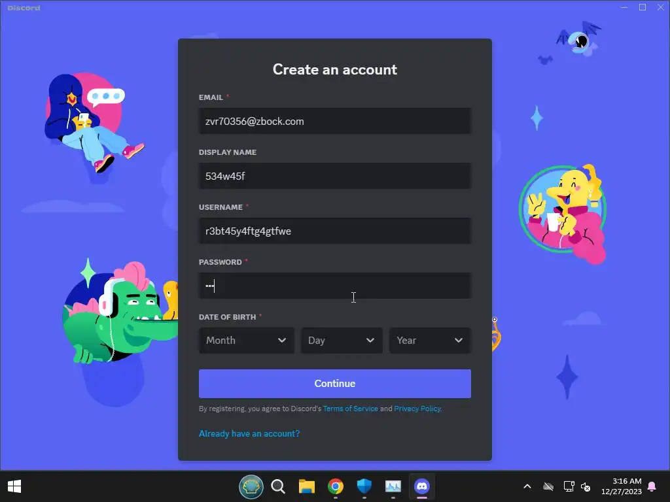Click the Continue button

click(x=334, y=383)
